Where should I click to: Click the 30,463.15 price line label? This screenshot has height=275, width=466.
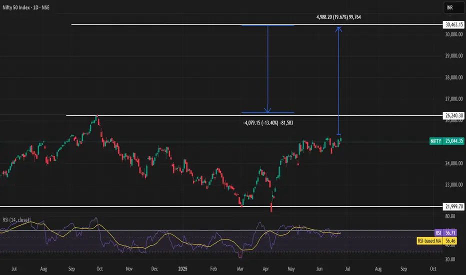point(454,24)
